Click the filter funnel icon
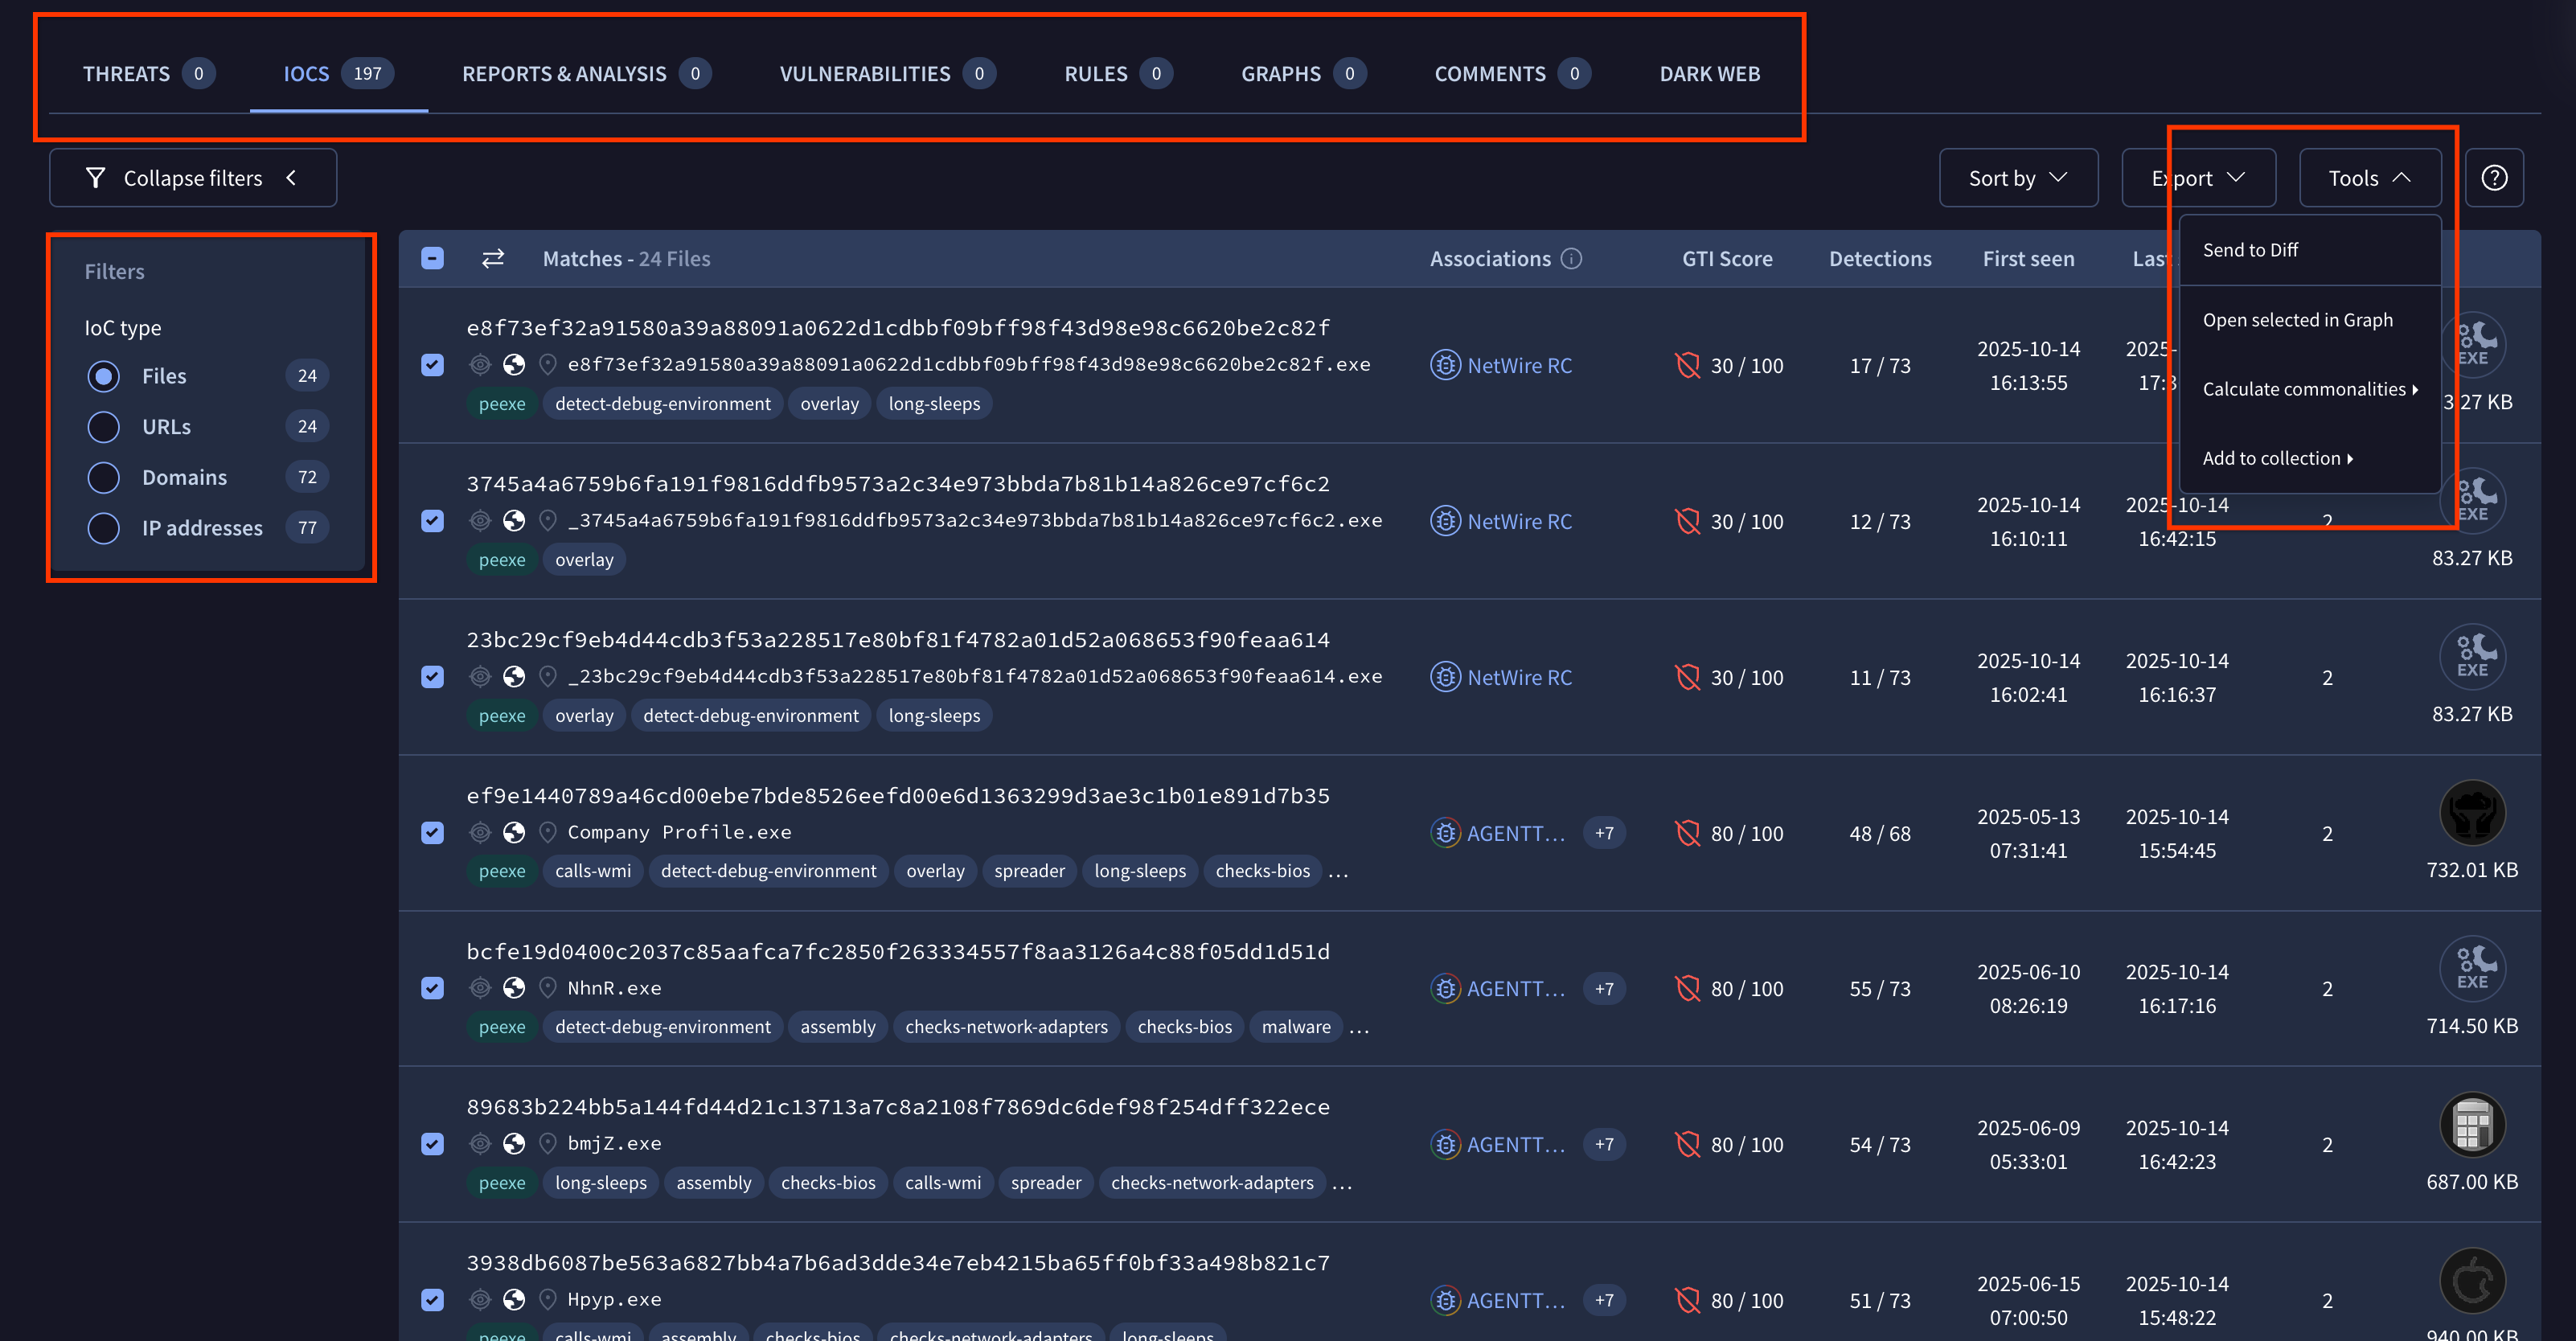Image resolution: width=2576 pixels, height=1341 pixels. (x=96, y=178)
